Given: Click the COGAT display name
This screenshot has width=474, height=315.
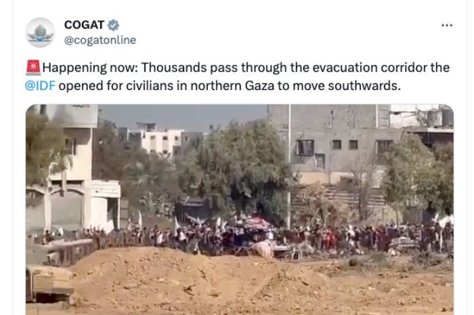Looking at the screenshot, I should coord(84,25).
